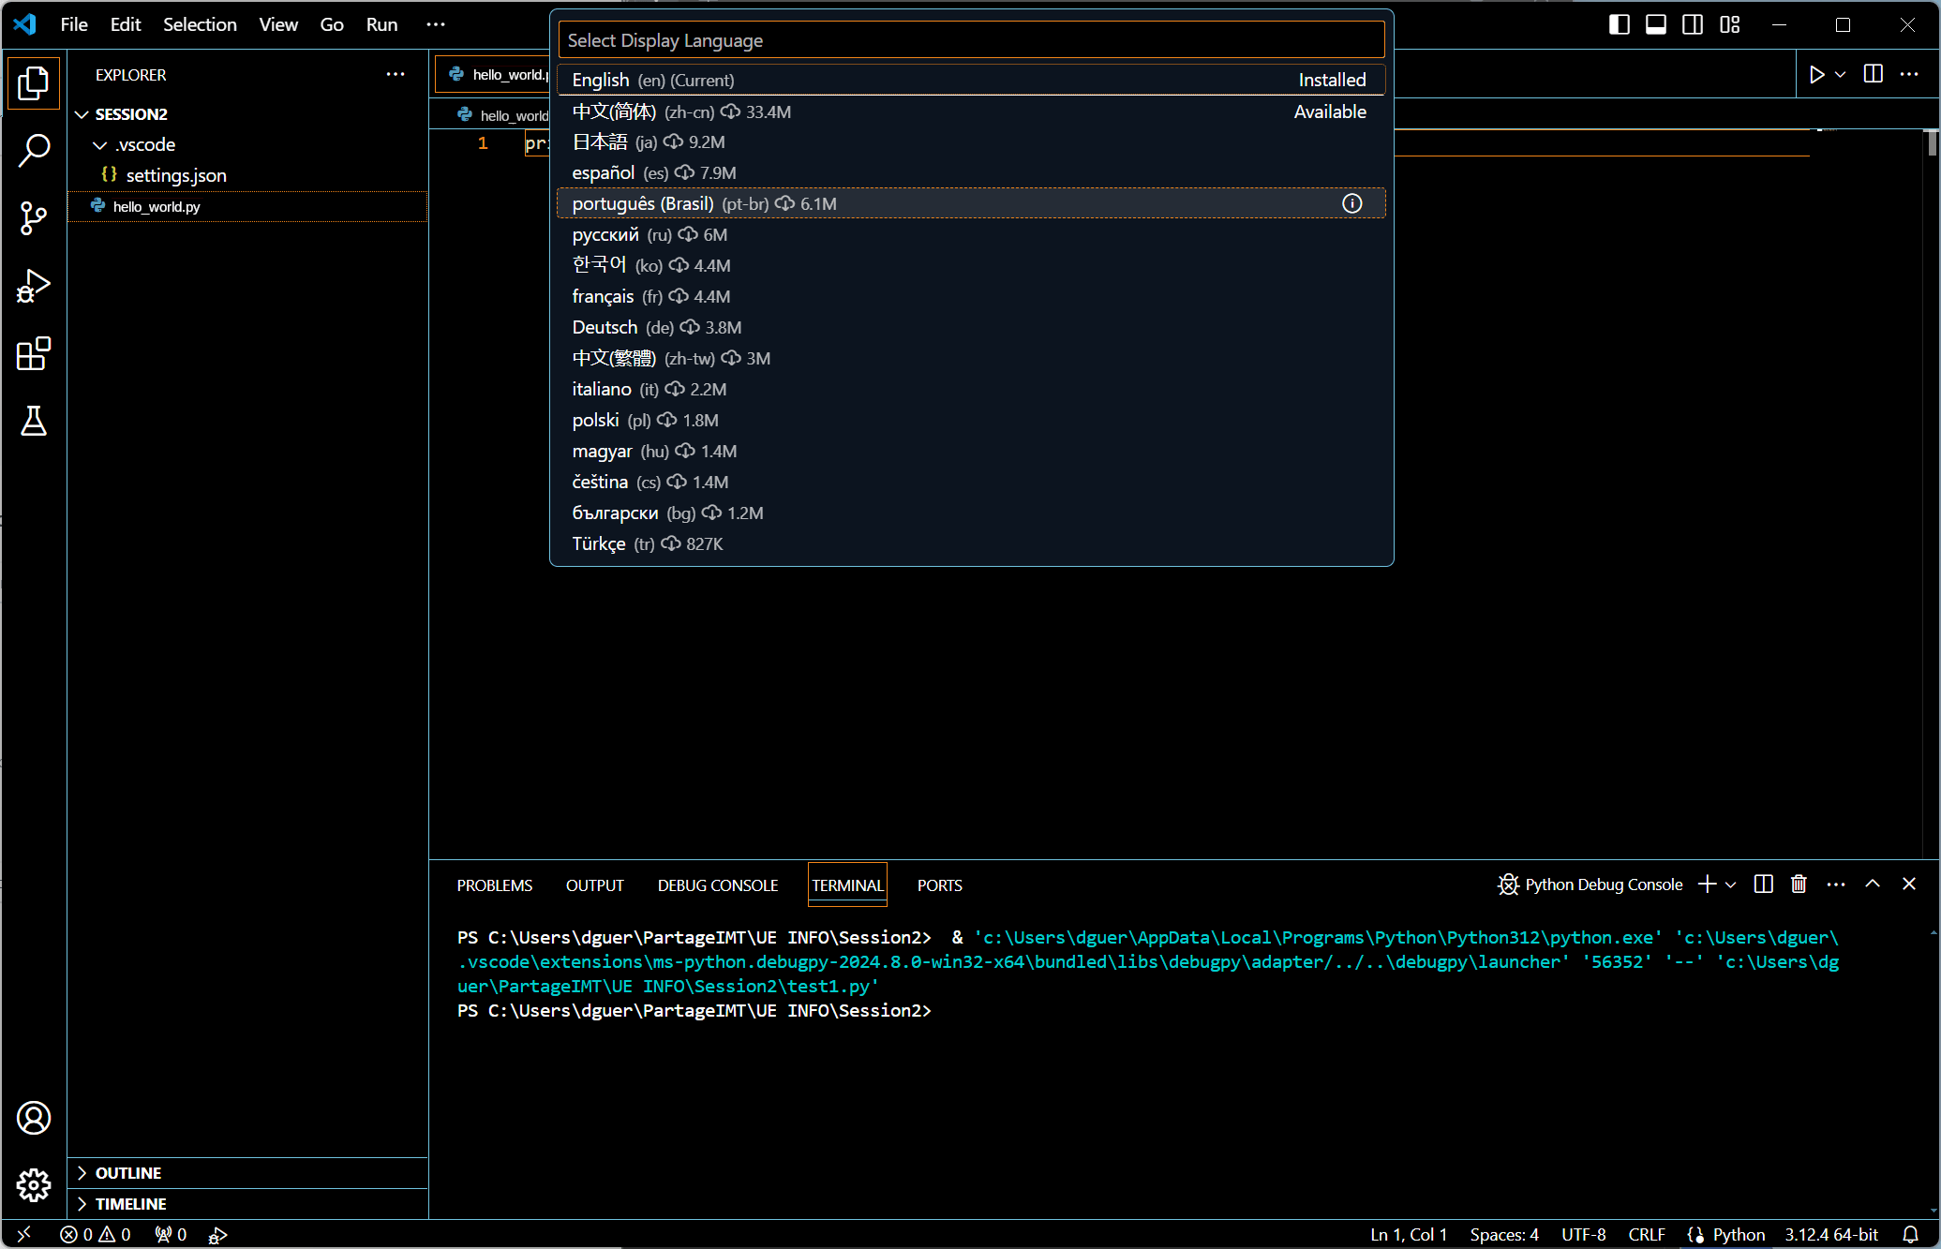Open Run and Debug view
Viewport: 1941px width, 1249px height.
pyautogui.click(x=34, y=286)
